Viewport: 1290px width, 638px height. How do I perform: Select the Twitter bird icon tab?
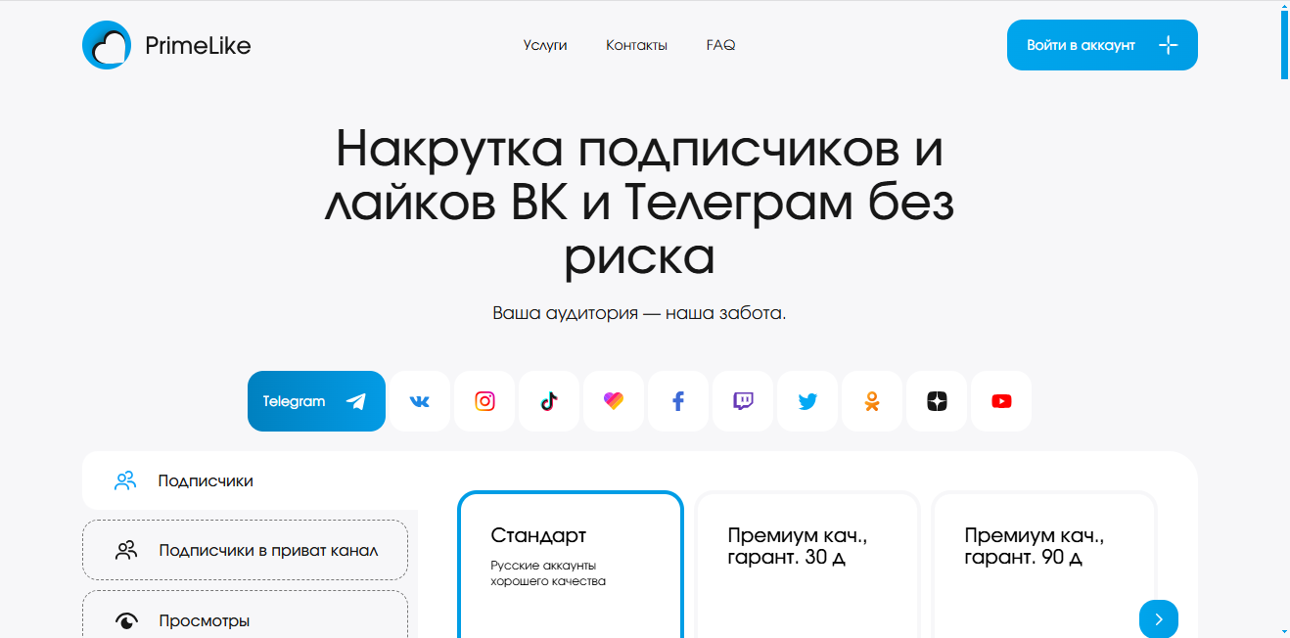click(x=807, y=401)
